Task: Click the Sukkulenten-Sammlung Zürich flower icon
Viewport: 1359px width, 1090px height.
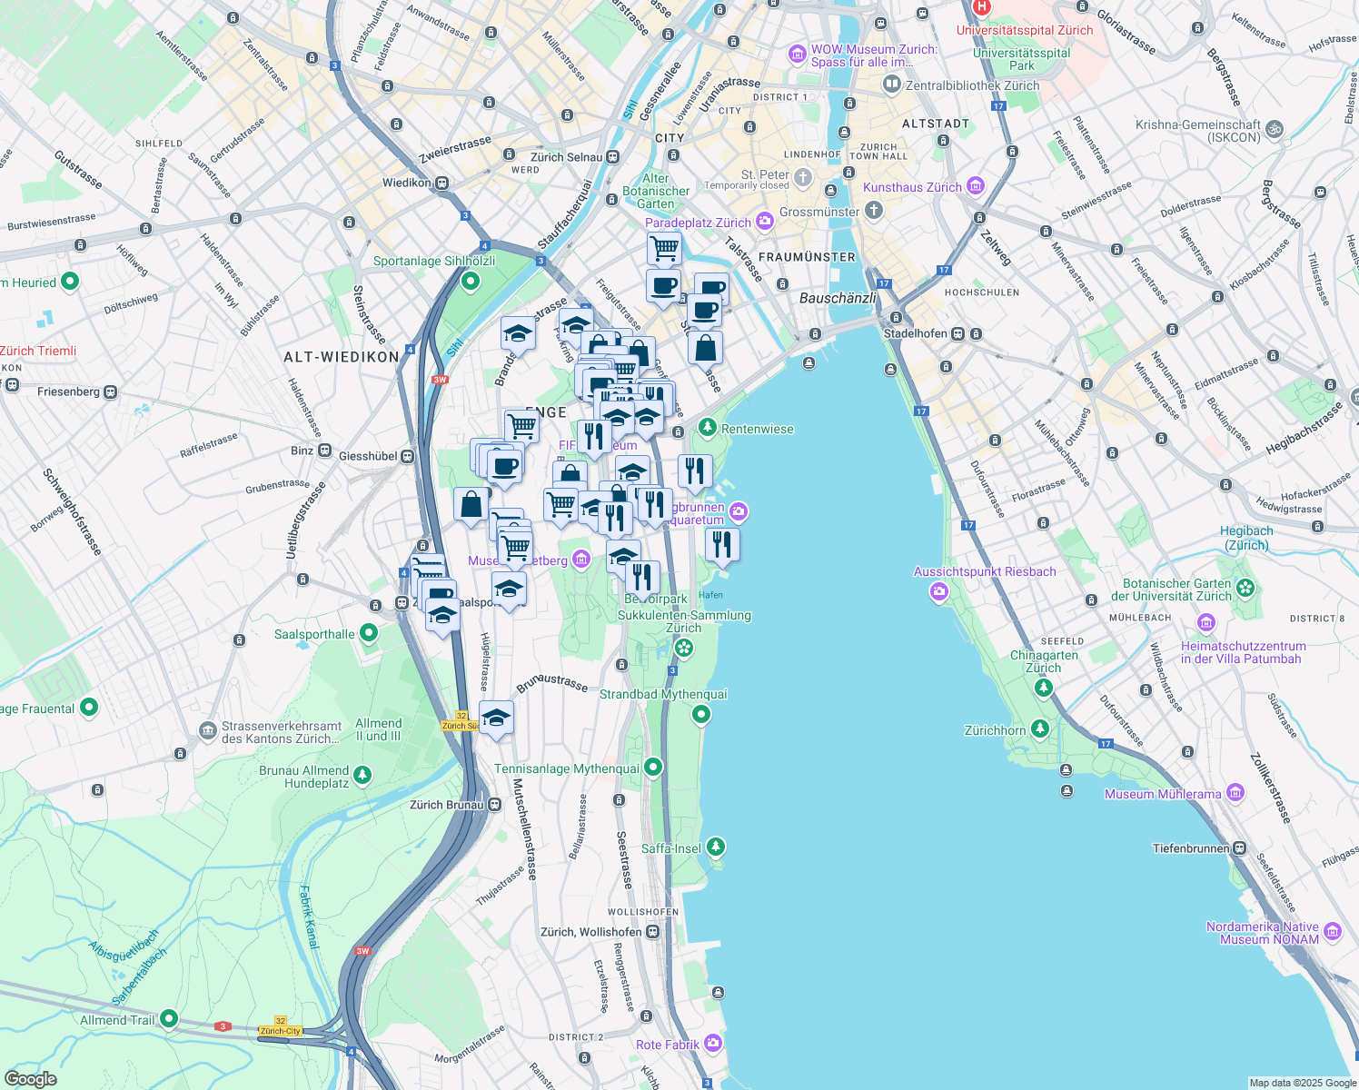Action: click(683, 648)
